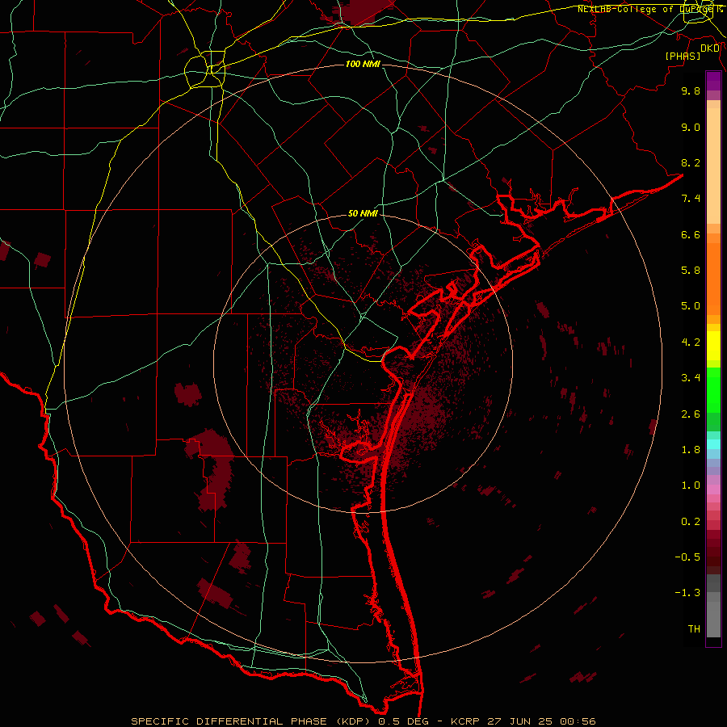Click the -1.3 value on the color scale
The image size is (727, 727).
687,593
